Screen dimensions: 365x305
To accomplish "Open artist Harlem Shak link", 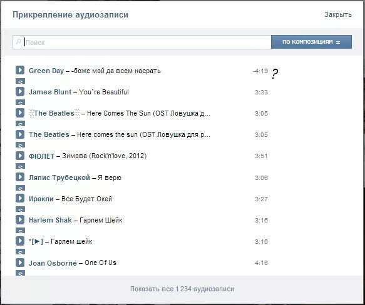I will [50, 220].
